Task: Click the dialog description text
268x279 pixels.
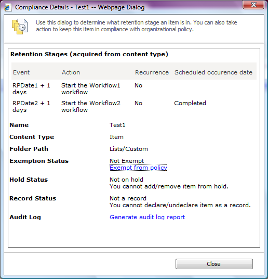Action: tap(137, 26)
